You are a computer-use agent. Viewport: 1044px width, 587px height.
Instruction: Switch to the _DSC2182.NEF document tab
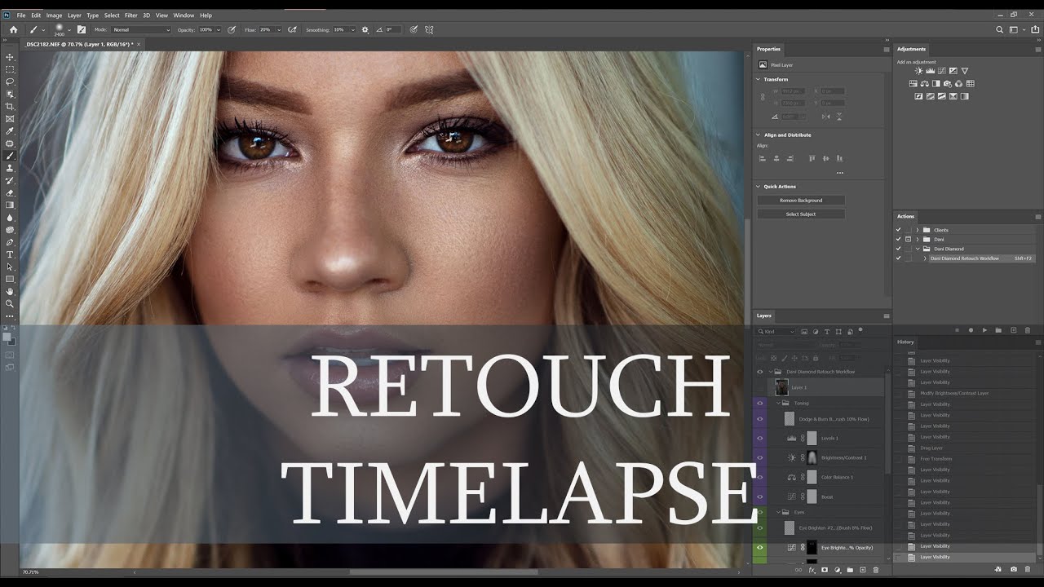(78, 43)
